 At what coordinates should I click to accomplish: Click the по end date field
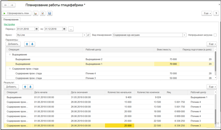[53, 29]
